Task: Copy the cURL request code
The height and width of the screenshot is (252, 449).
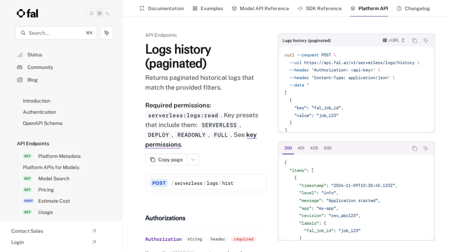Action: [x=415, y=40]
